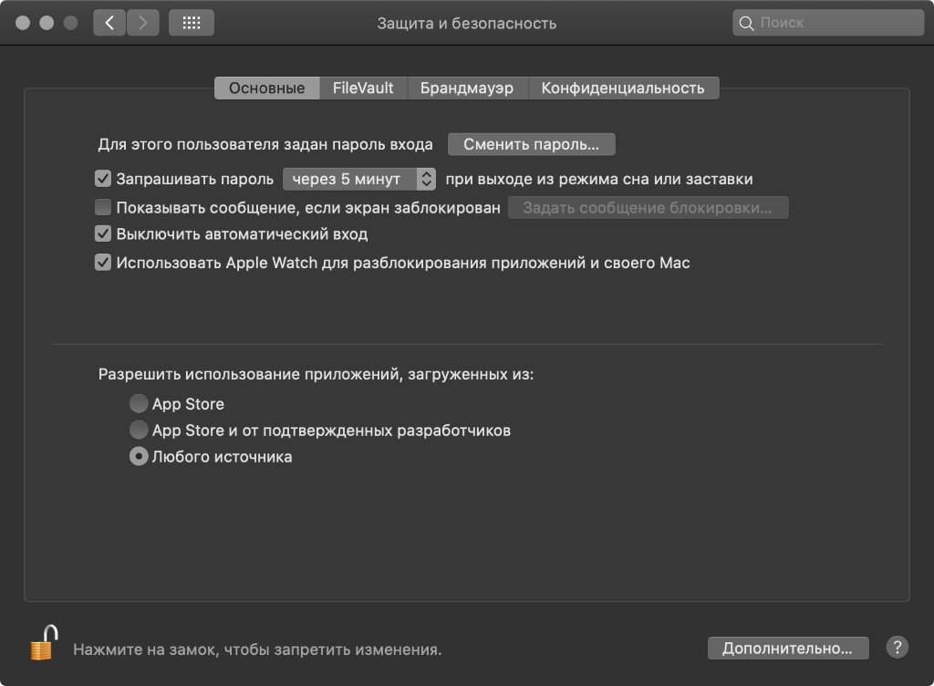934x686 pixels.
Task: Uncheck Выключить автоматический вход
Action: (x=103, y=234)
